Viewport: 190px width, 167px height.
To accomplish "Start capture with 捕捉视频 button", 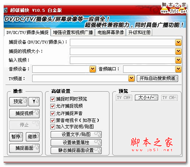I will point(24,113).
